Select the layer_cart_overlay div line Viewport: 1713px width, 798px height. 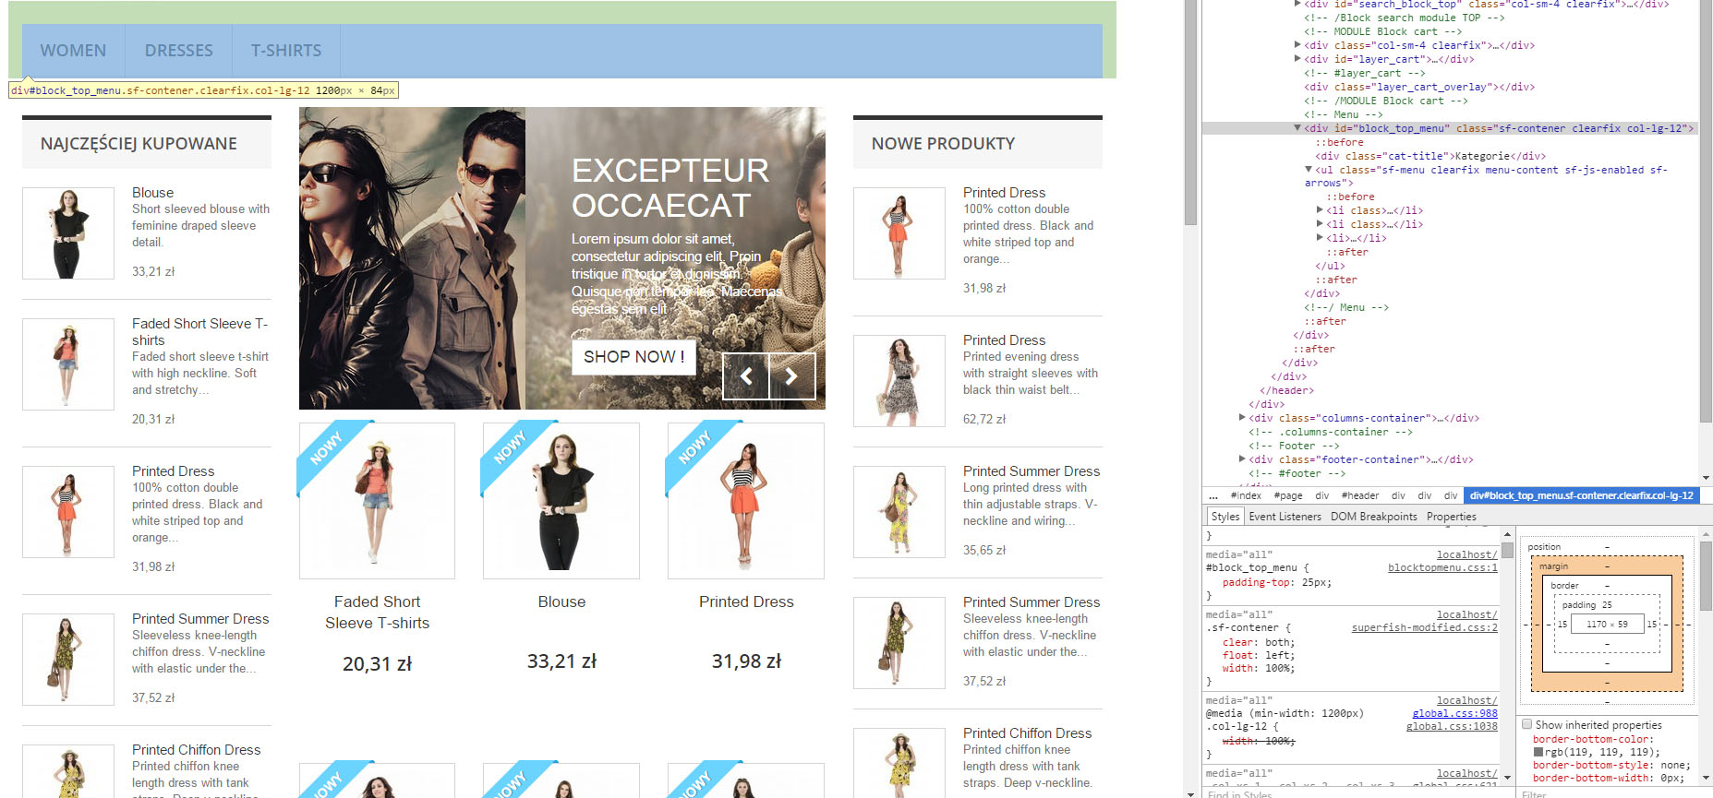1419,87
